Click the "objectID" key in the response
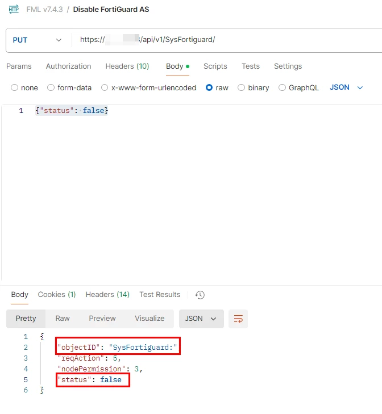This screenshot has height=414, width=382. pos(78,347)
